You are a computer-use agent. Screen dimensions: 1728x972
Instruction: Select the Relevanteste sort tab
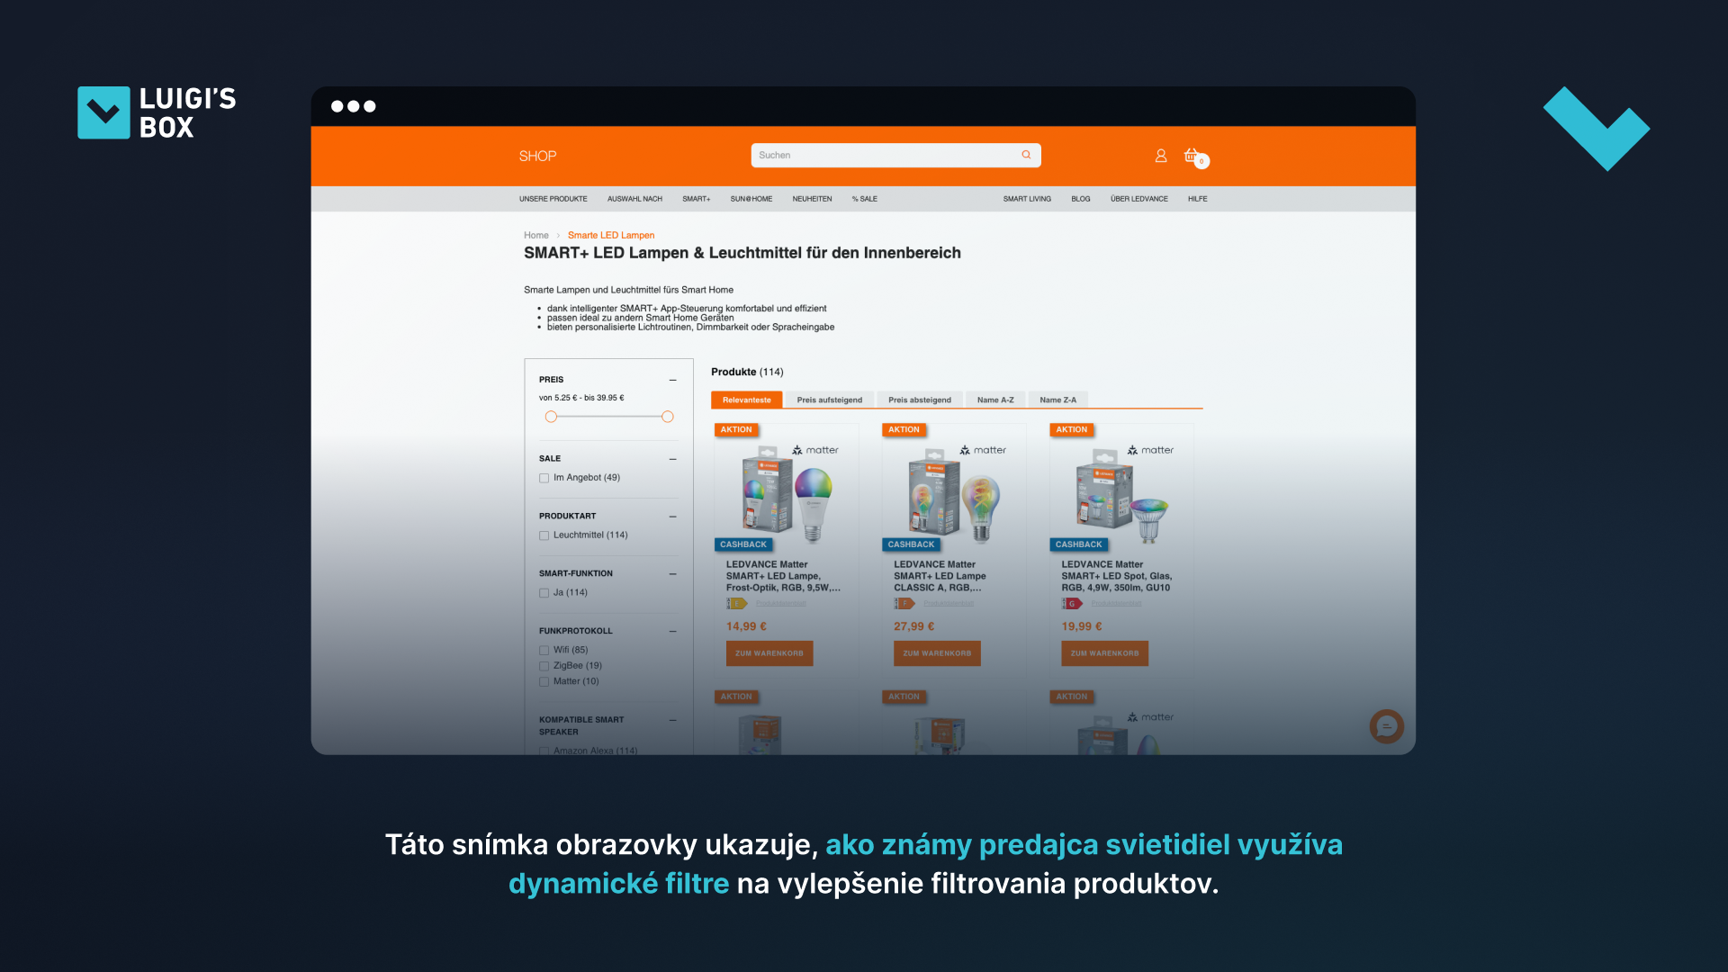pyautogui.click(x=746, y=400)
